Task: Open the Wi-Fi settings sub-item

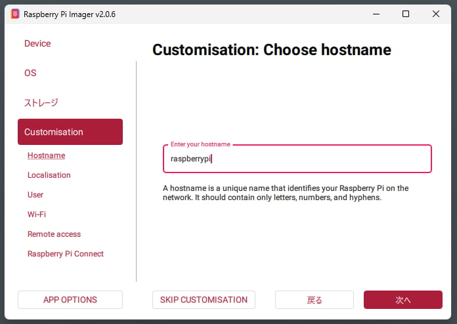Action: pos(36,214)
